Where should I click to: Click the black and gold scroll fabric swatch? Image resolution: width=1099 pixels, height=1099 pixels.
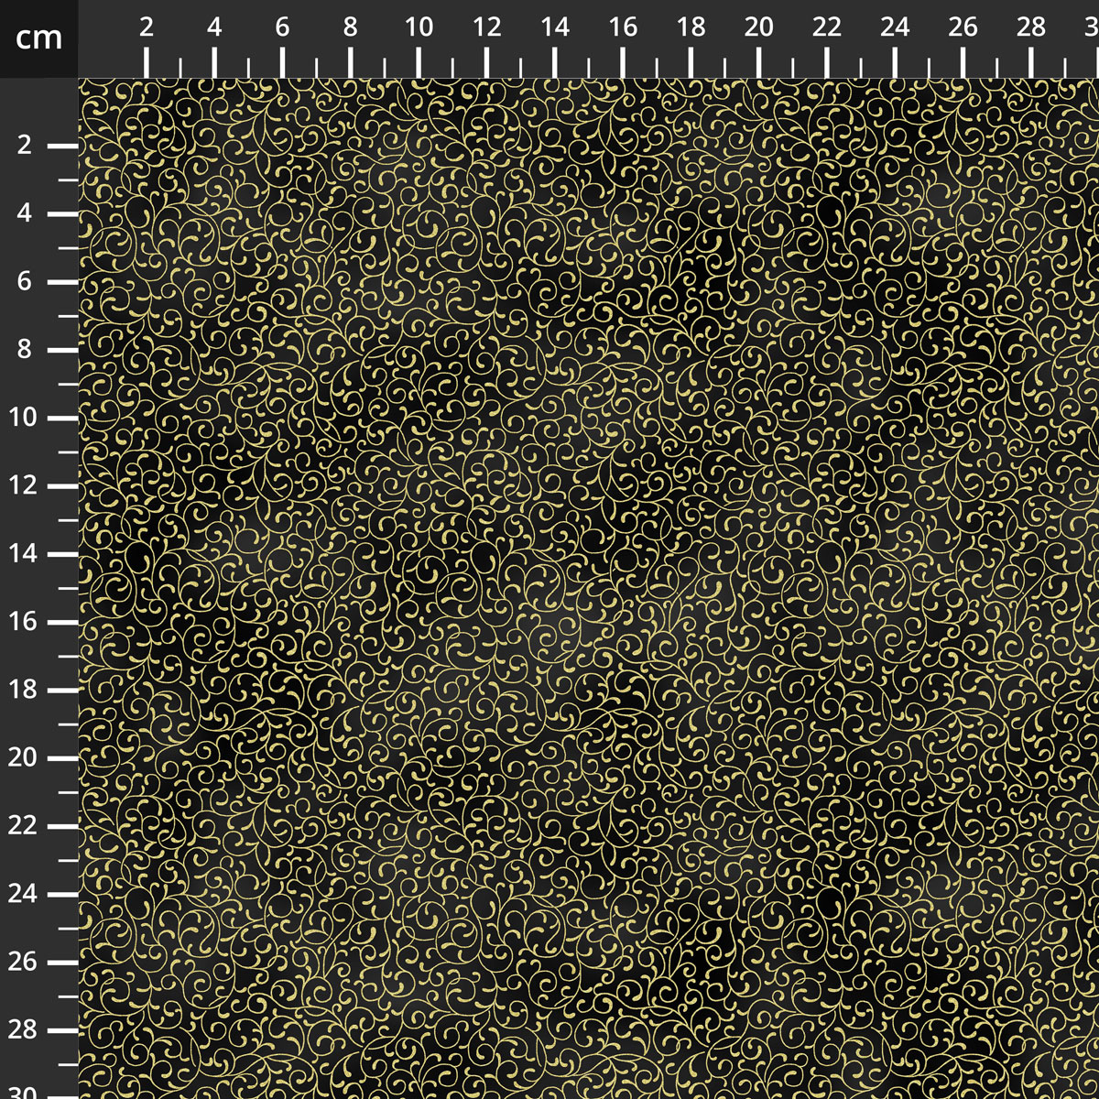pos(589,589)
